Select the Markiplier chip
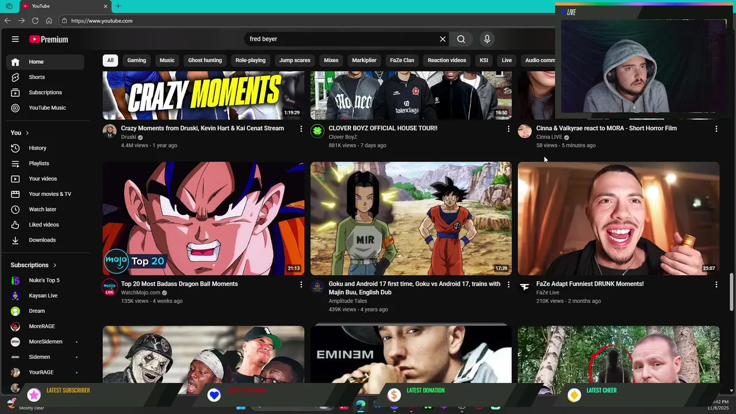The image size is (736, 414). click(x=364, y=60)
